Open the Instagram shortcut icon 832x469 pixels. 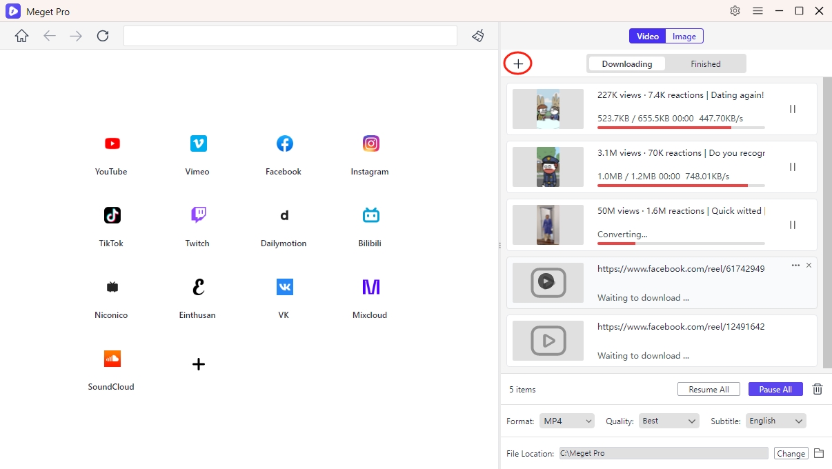click(371, 143)
